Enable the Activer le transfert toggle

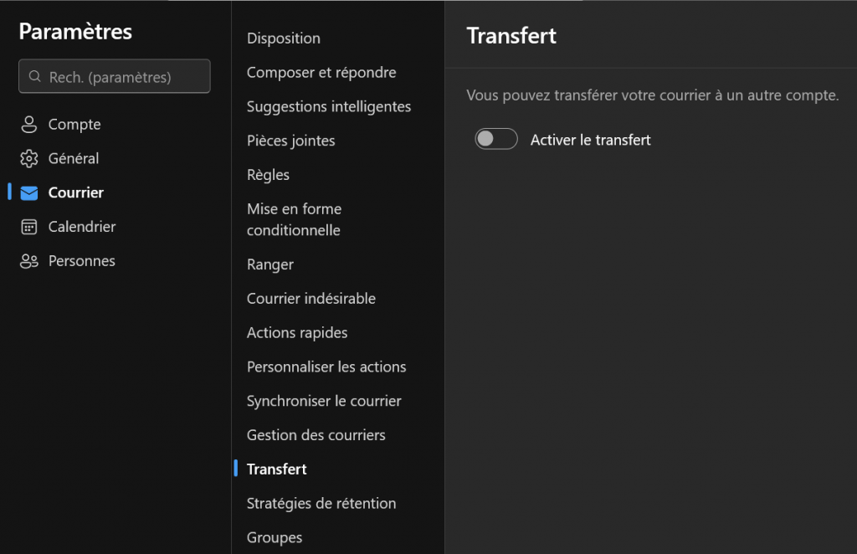[496, 140]
